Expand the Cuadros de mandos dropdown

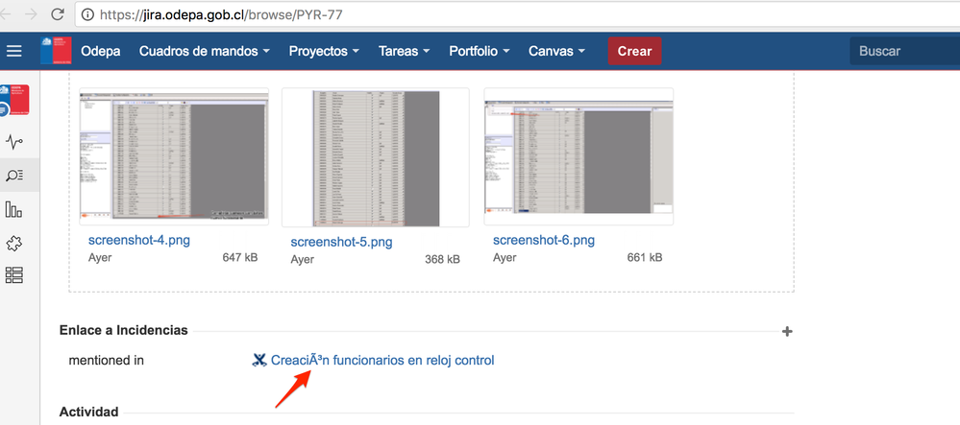pyautogui.click(x=204, y=51)
